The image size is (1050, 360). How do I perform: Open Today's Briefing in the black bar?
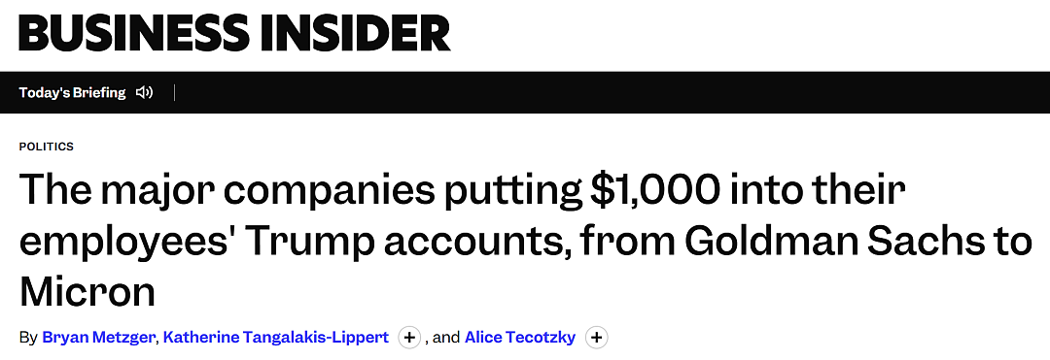tap(72, 92)
